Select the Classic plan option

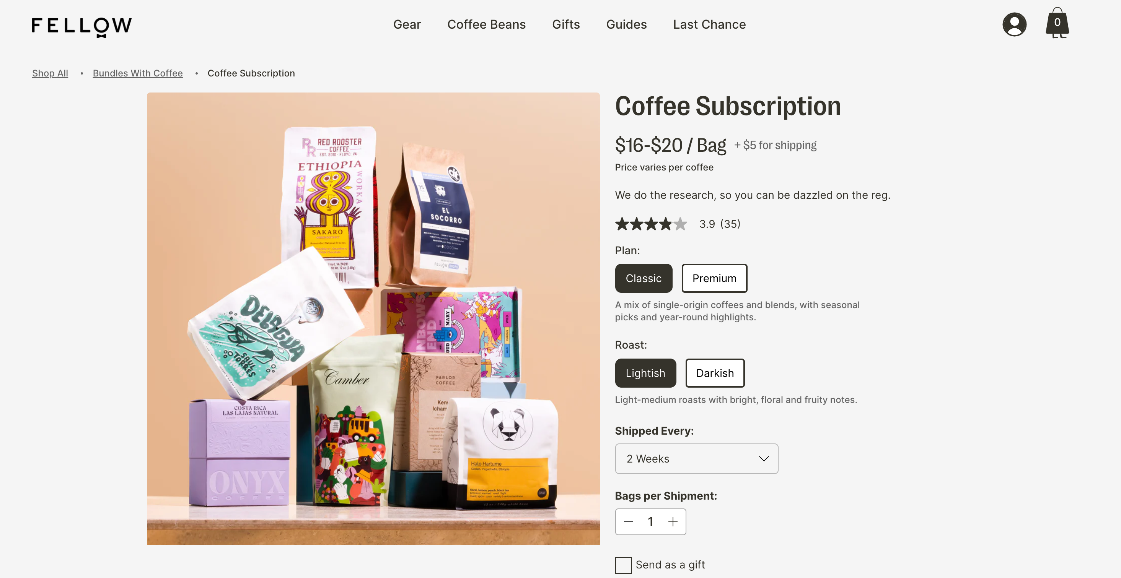(x=643, y=278)
